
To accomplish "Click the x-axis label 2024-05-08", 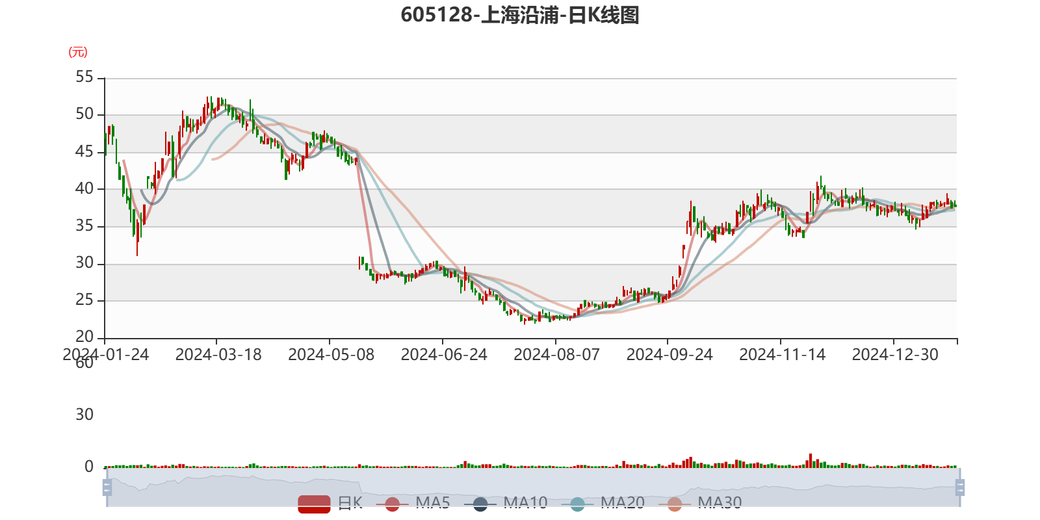I will click(331, 355).
